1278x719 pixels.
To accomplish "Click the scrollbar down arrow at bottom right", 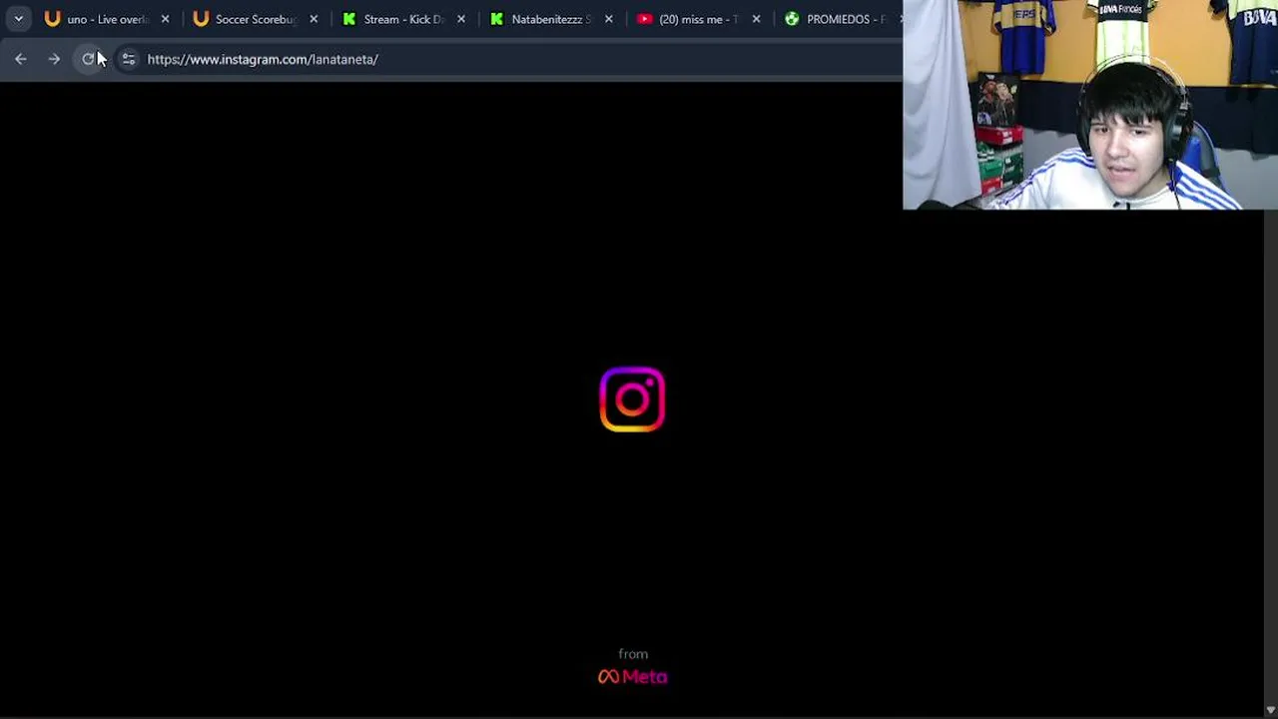I will (x=1270, y=710).
